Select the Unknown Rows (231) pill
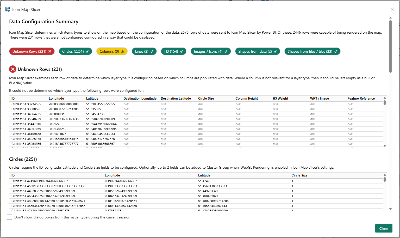 click(x=32, y=51)
